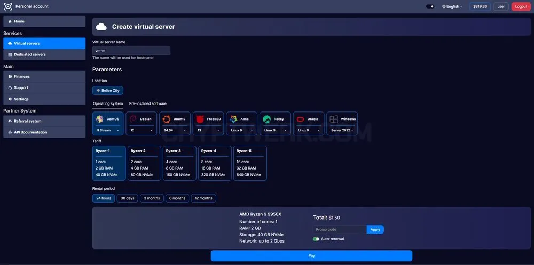Click the cloud icon beside Virtual servers

pyautogui.click(x=10, y=44)
